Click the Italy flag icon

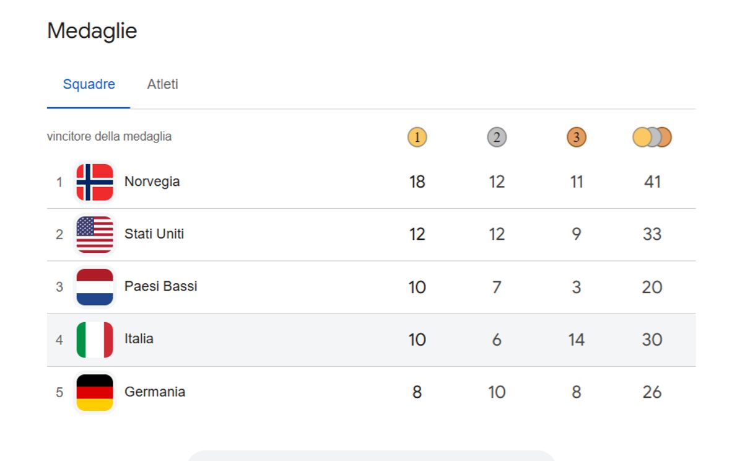point(95,340)
